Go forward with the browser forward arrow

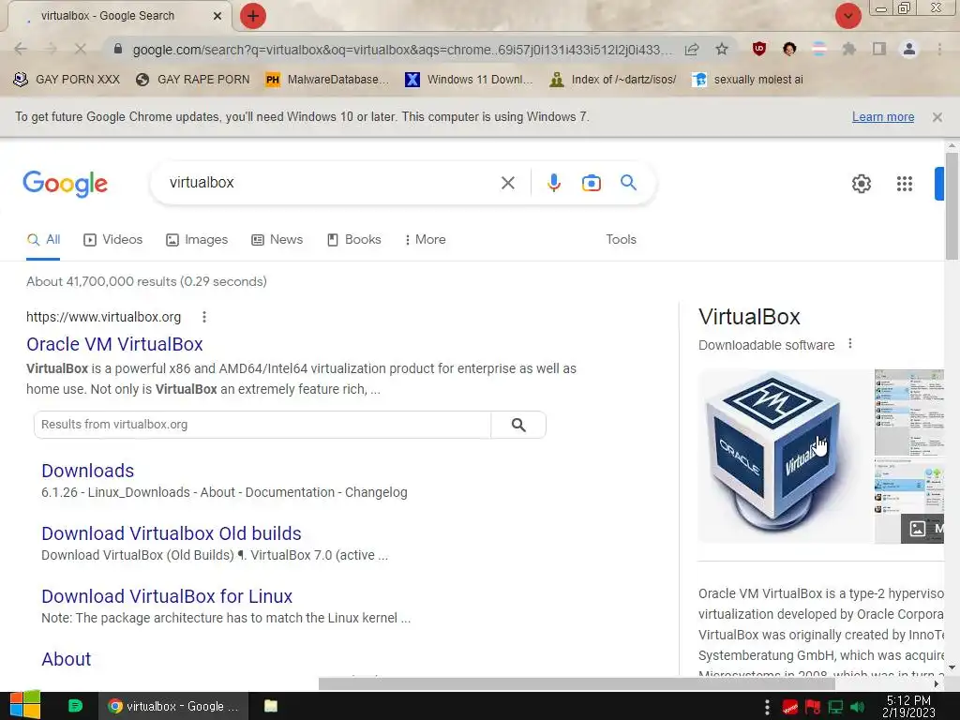click(51, 49)
